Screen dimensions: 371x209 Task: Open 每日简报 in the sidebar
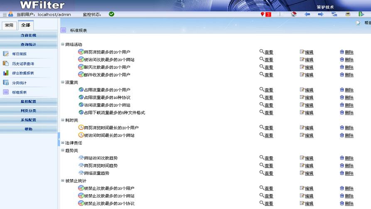click(19, 54)
